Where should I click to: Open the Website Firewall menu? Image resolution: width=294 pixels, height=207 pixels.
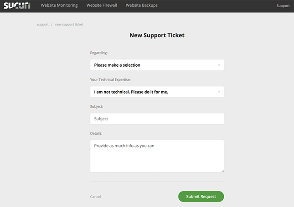[102, 5]
